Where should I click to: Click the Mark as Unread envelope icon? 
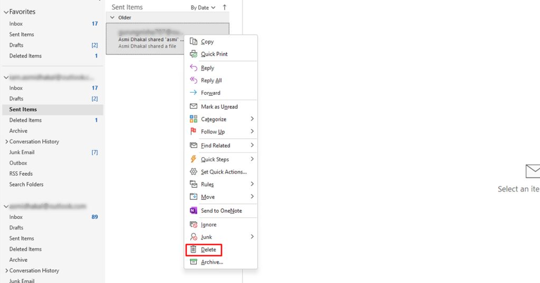(x=194, y=106)
